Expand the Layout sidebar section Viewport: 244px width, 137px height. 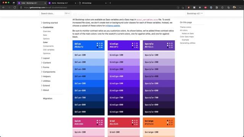[x=45, y=58]
